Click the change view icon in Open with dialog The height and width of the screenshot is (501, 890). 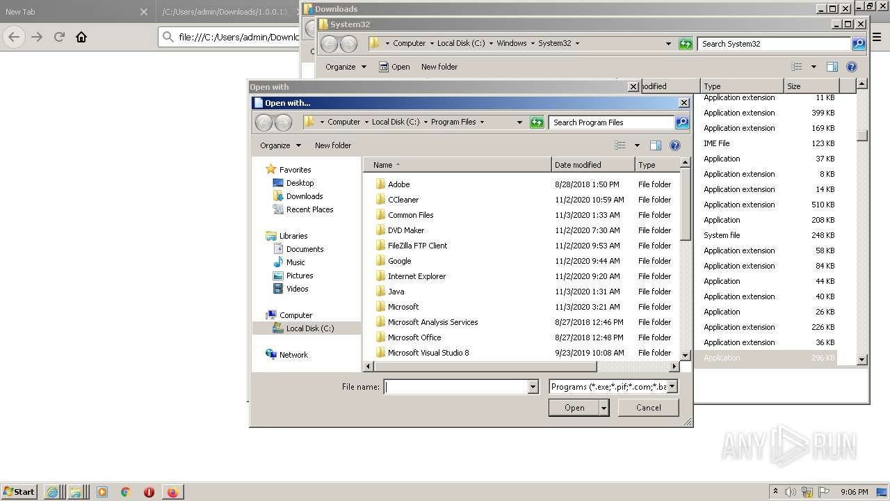(620, 145)
